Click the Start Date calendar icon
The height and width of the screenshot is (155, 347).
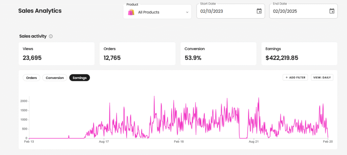259,11
